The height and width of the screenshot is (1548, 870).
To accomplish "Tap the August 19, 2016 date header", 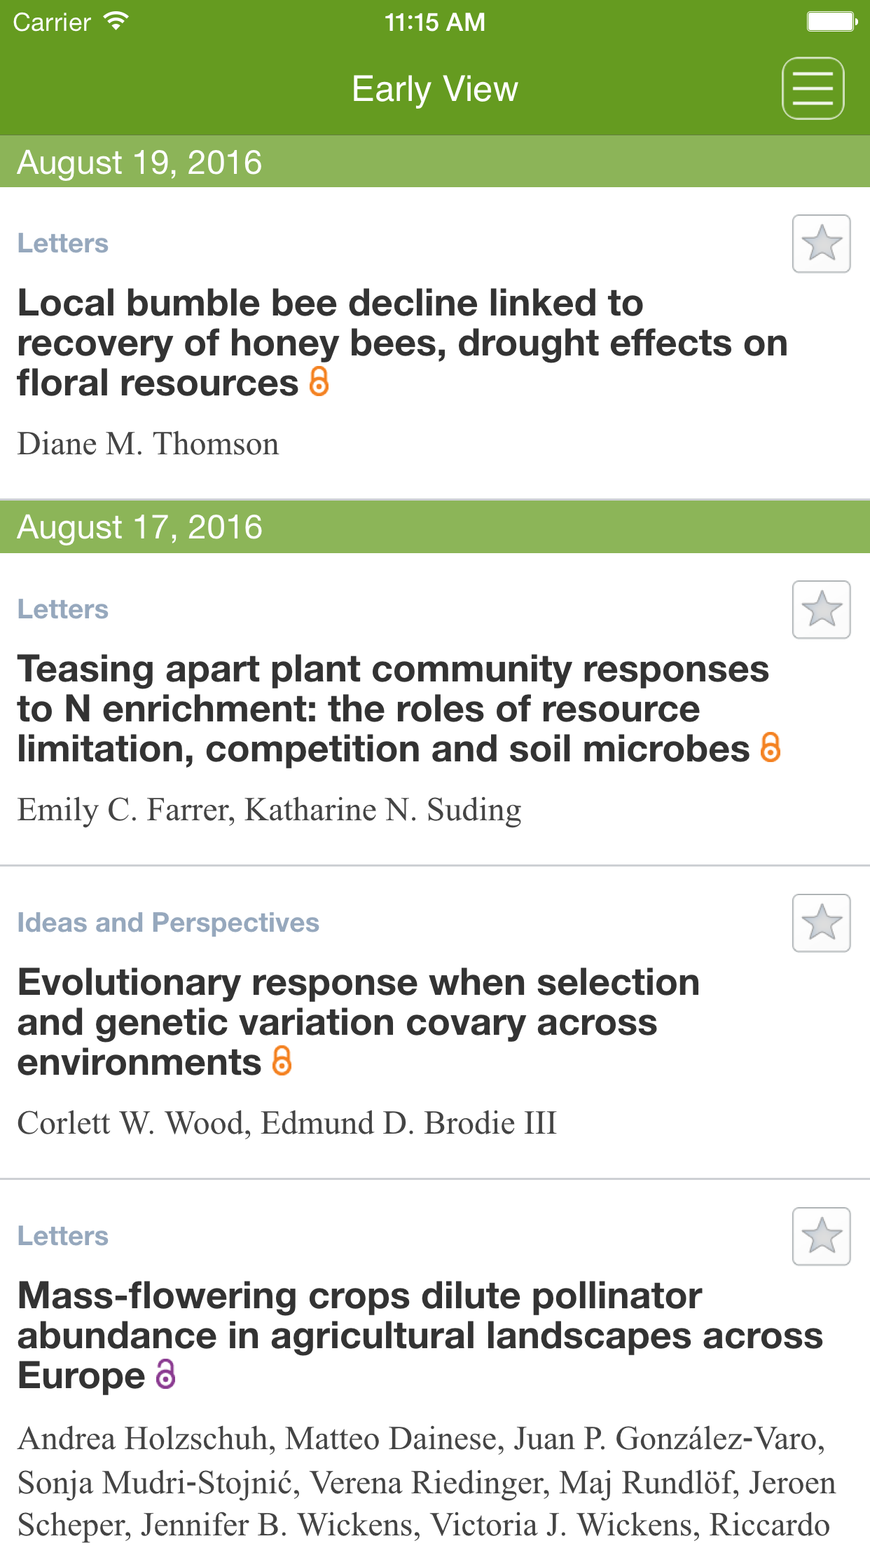I will pos(139,163).
